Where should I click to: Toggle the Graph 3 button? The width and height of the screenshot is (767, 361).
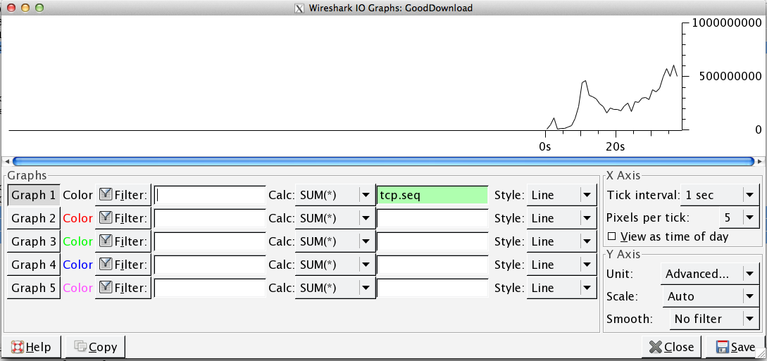pyautogui.click(x=34, y=241)
